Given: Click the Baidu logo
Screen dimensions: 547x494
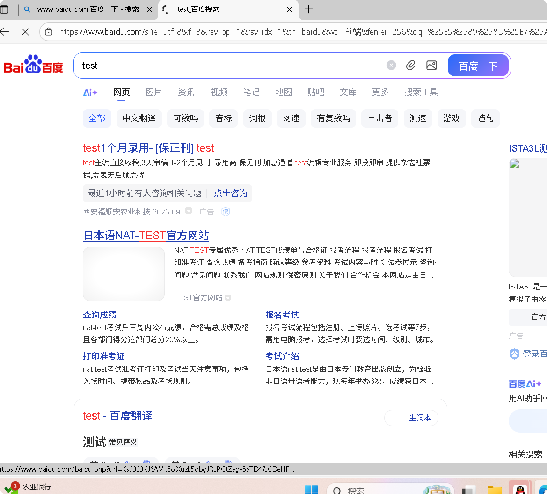Looking at the screenshot, I should [33, 64].
